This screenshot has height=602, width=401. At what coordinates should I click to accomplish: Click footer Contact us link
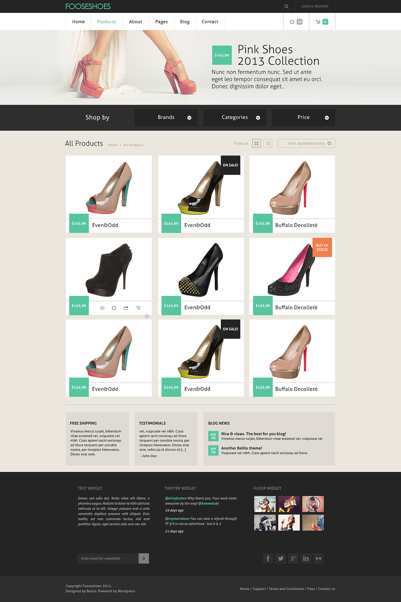point(326,589)
